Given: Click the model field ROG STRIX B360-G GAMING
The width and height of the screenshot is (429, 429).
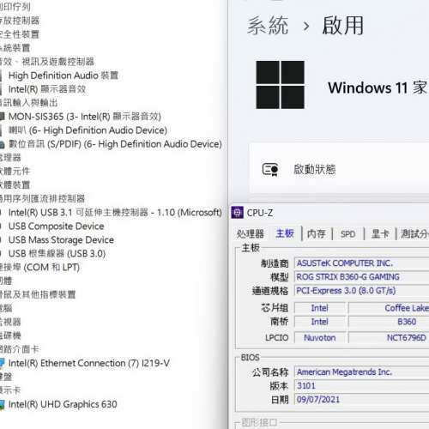Looking at the screenshot, I should (361, 277).
